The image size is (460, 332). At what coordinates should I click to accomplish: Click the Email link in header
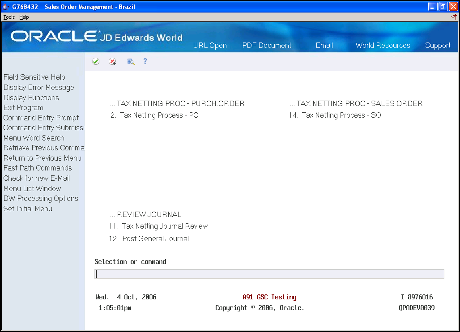click(324, 45)
